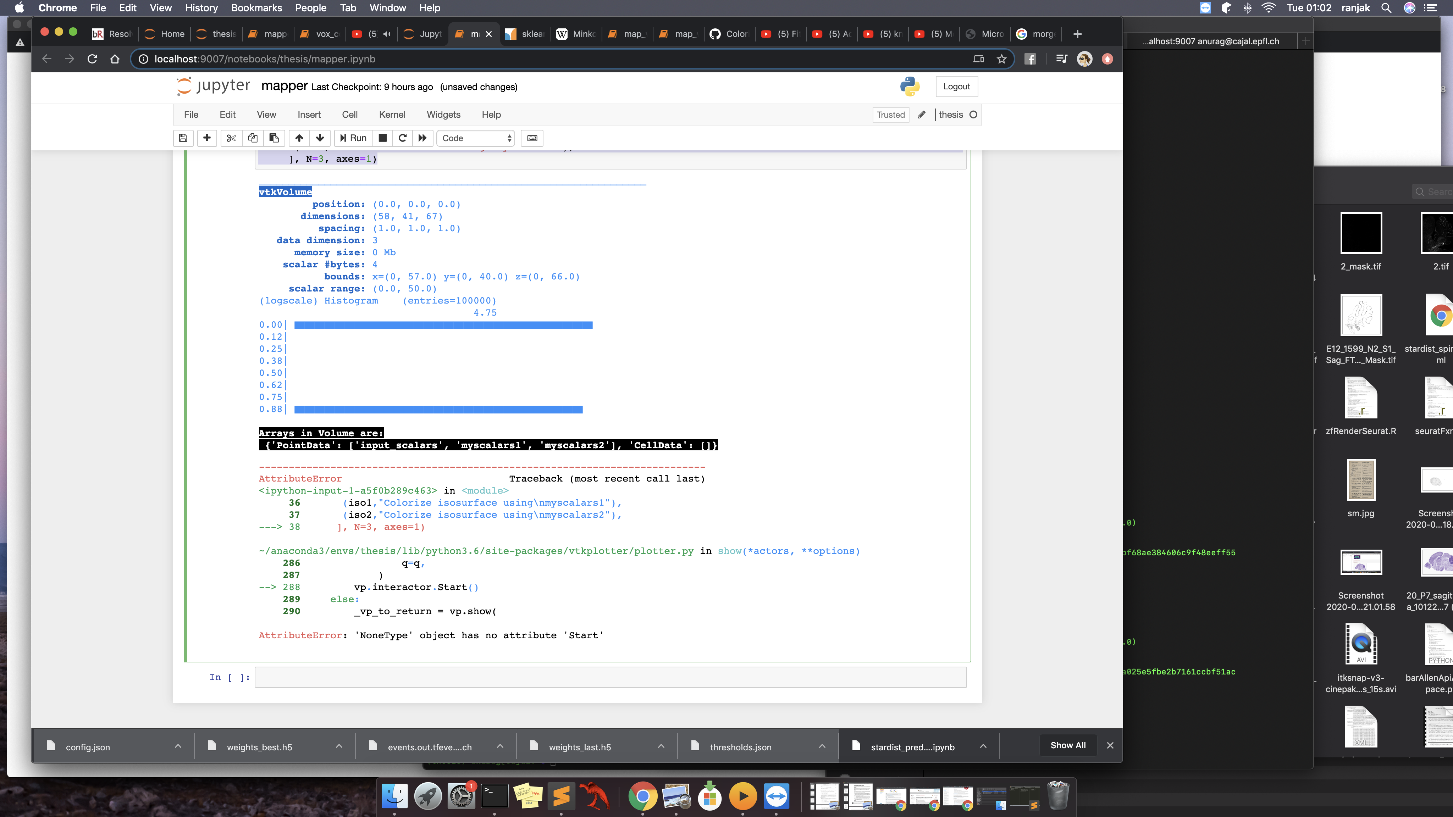This screenshot has height=817, width=1453.
Task: Go back in Chrome history
Action: pyautogui.click(x=47, y=59)
